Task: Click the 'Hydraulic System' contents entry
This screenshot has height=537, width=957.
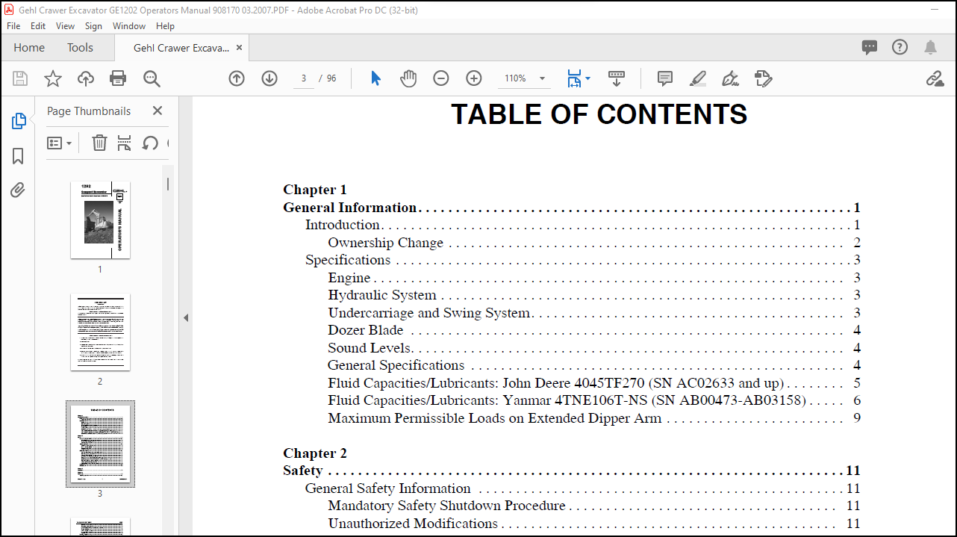Action: coord(382,295)
